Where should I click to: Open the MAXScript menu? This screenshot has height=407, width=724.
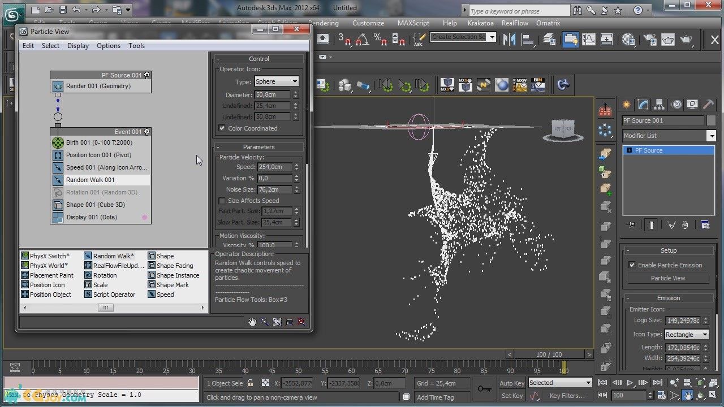click(415, 23)
